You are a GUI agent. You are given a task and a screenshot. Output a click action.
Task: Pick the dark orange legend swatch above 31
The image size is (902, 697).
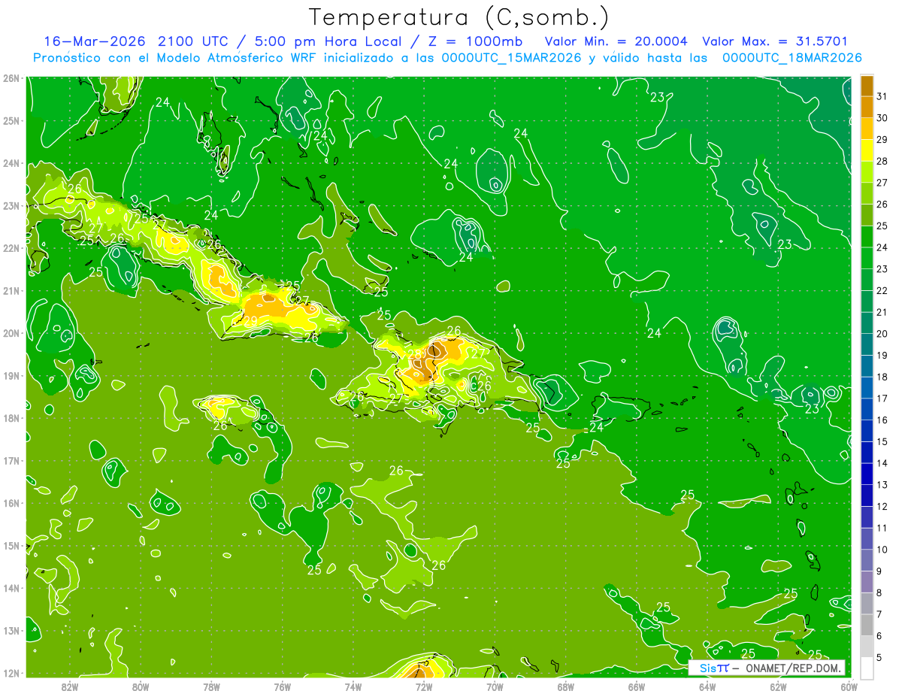(x=867, y=86)
